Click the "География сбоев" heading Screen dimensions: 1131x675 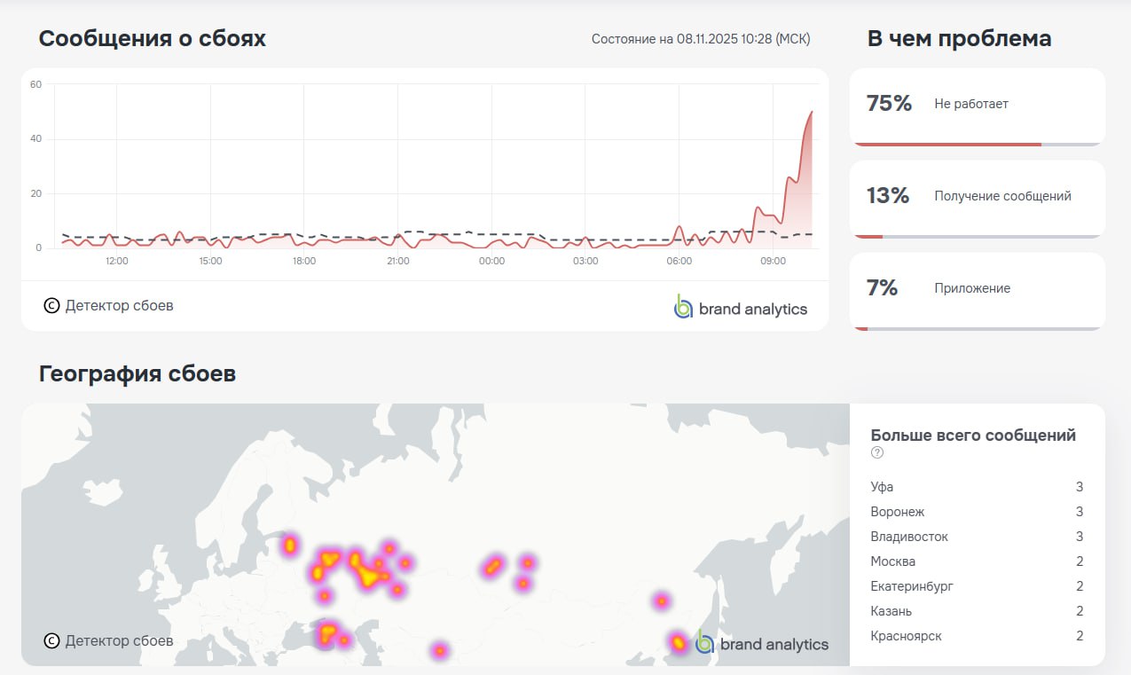tap(137, 373)
